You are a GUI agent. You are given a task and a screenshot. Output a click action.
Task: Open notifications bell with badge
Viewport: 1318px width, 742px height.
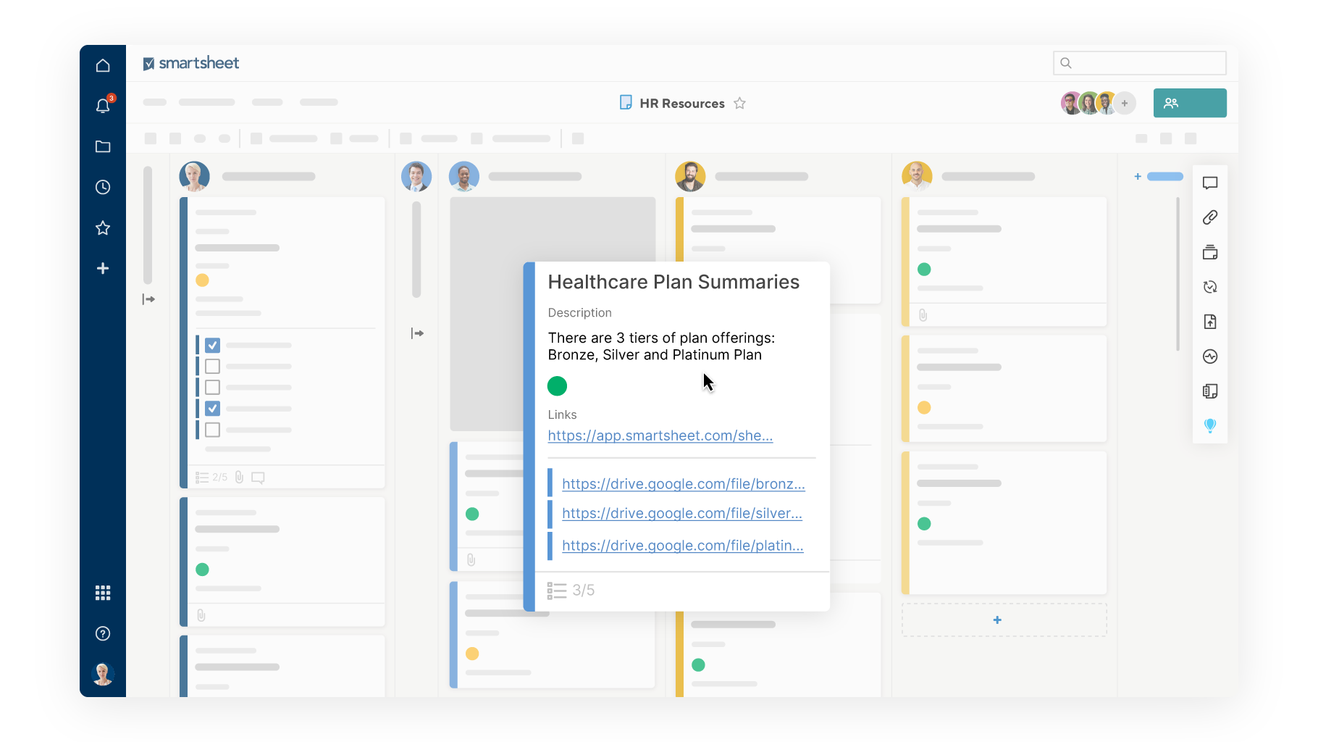click(103, 107)
